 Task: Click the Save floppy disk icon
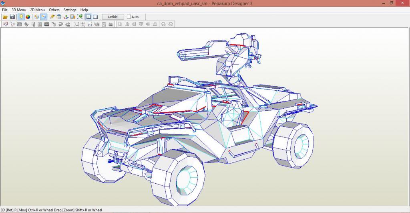pyautogui.click(x=12, y=17)
